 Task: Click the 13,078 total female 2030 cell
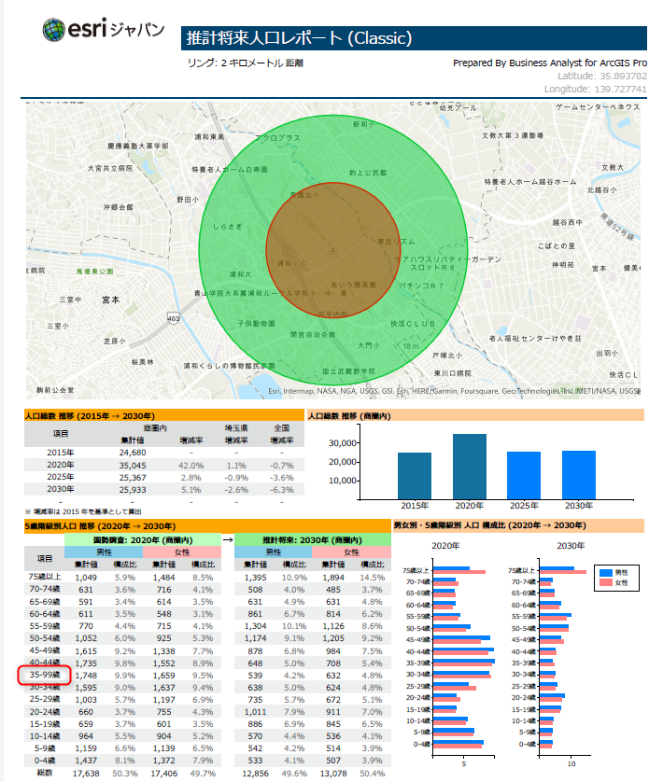[x=333, y=774]
